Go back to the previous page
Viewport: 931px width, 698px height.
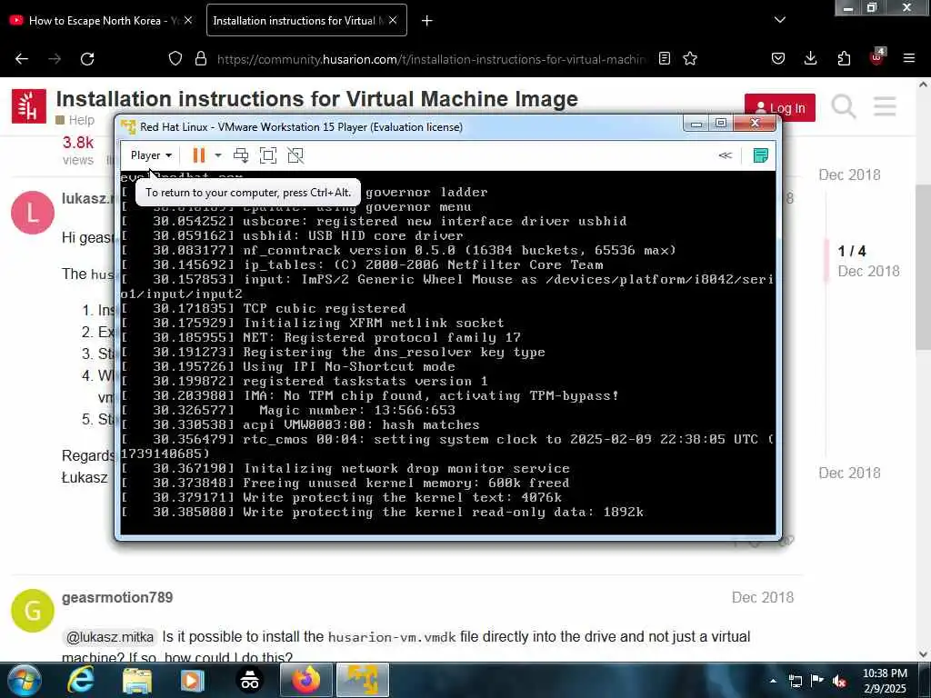22,59
